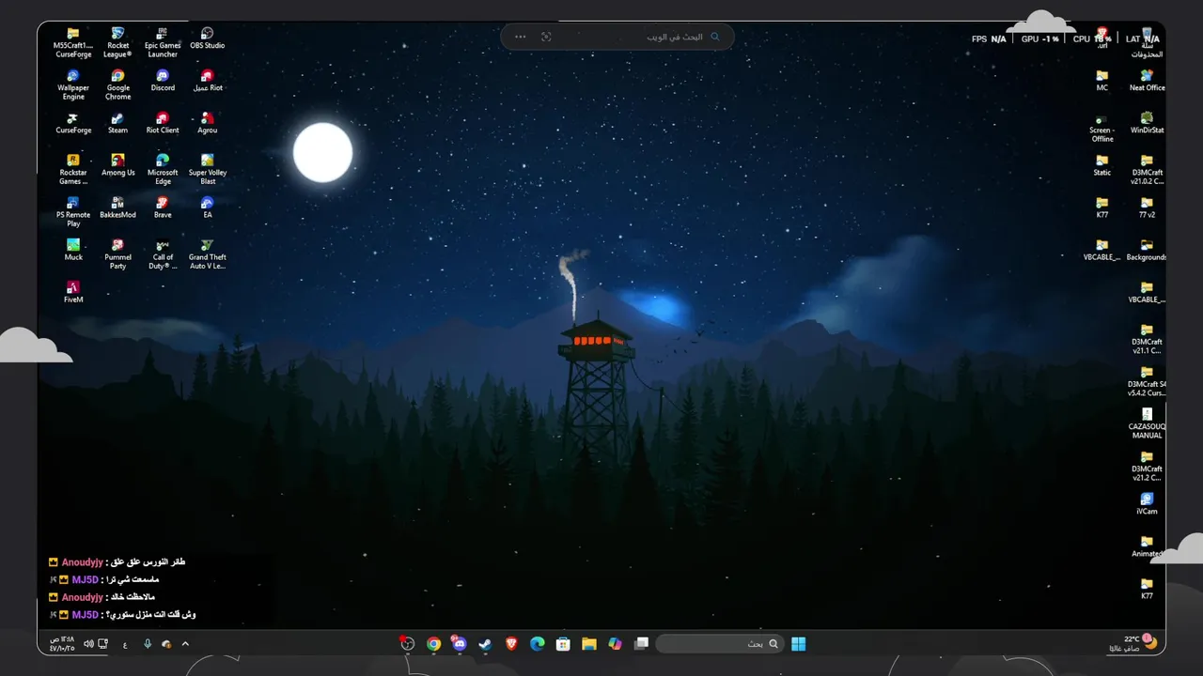
Task: Click the FiveM desktop icon
Action: (73, 292)
